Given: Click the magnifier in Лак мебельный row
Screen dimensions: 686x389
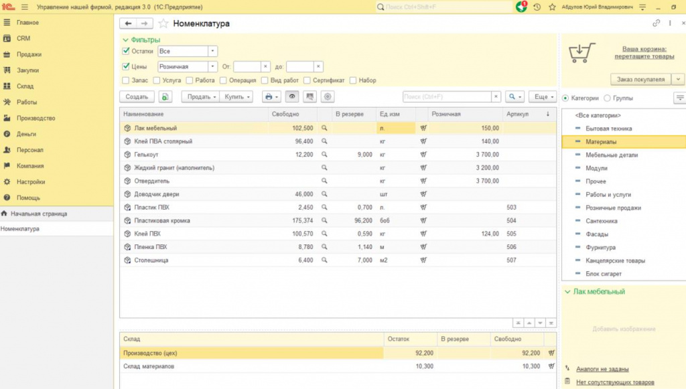Looking at the screenshot, I should click(324, 128).
